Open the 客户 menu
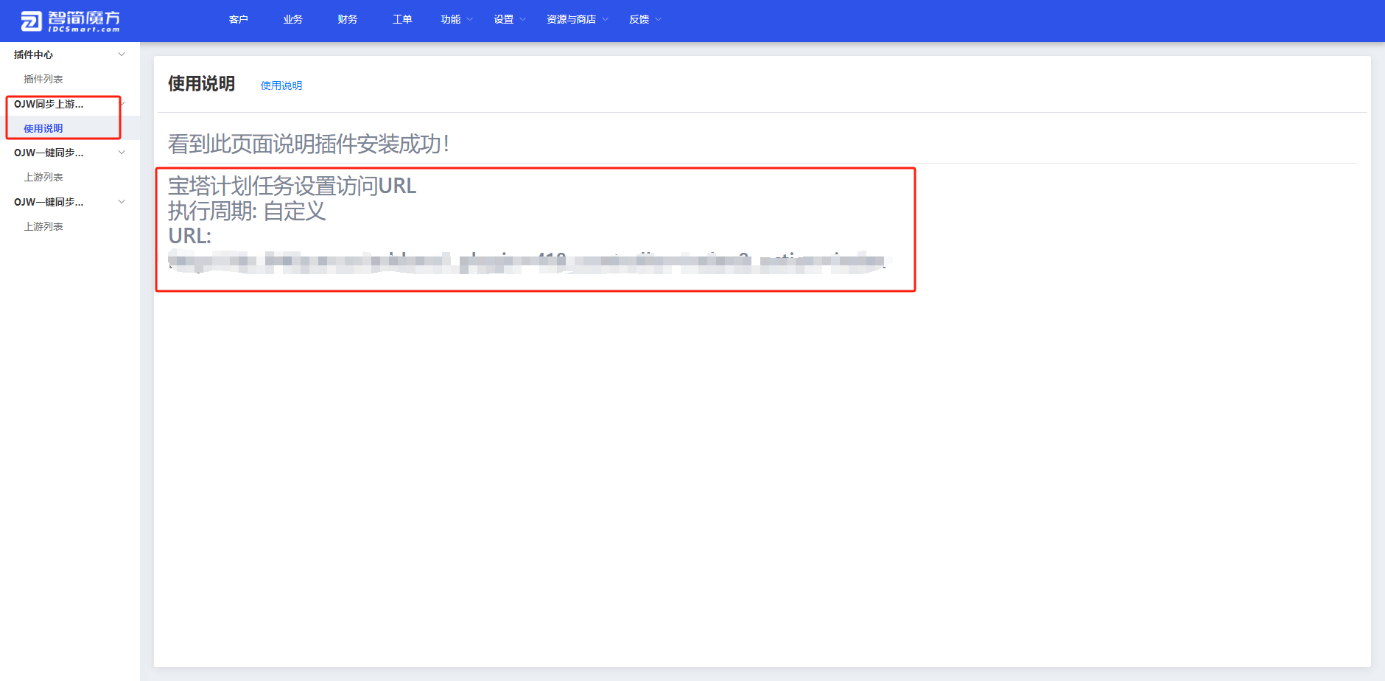This screenshot has height=681, width=1385. tap(238, 20)
